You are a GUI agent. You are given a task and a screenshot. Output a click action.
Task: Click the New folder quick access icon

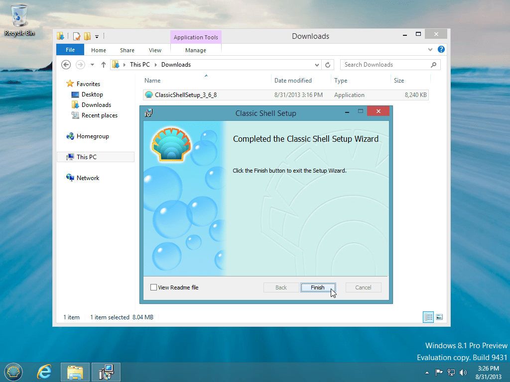click(x=87, y=36)
